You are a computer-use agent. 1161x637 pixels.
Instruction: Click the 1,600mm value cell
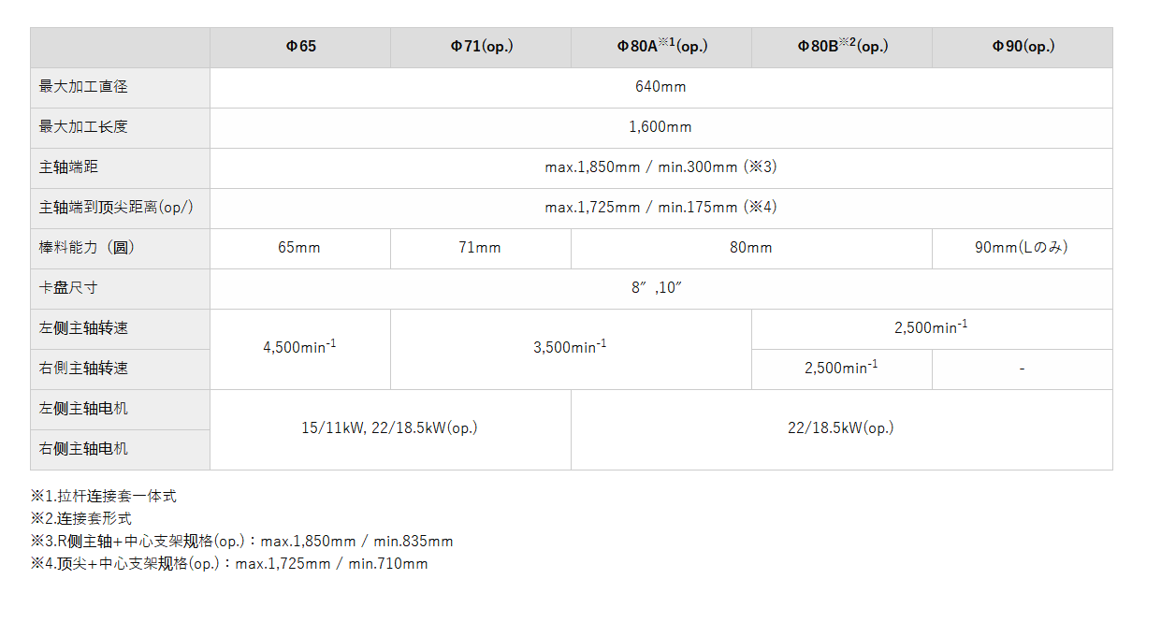tap(660, 127)
